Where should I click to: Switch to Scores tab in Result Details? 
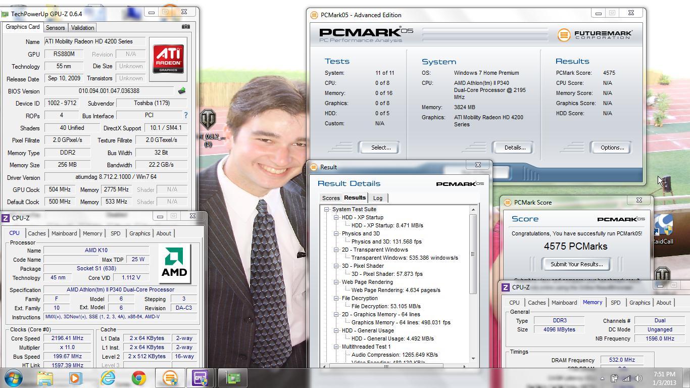[x=331, y=198]
